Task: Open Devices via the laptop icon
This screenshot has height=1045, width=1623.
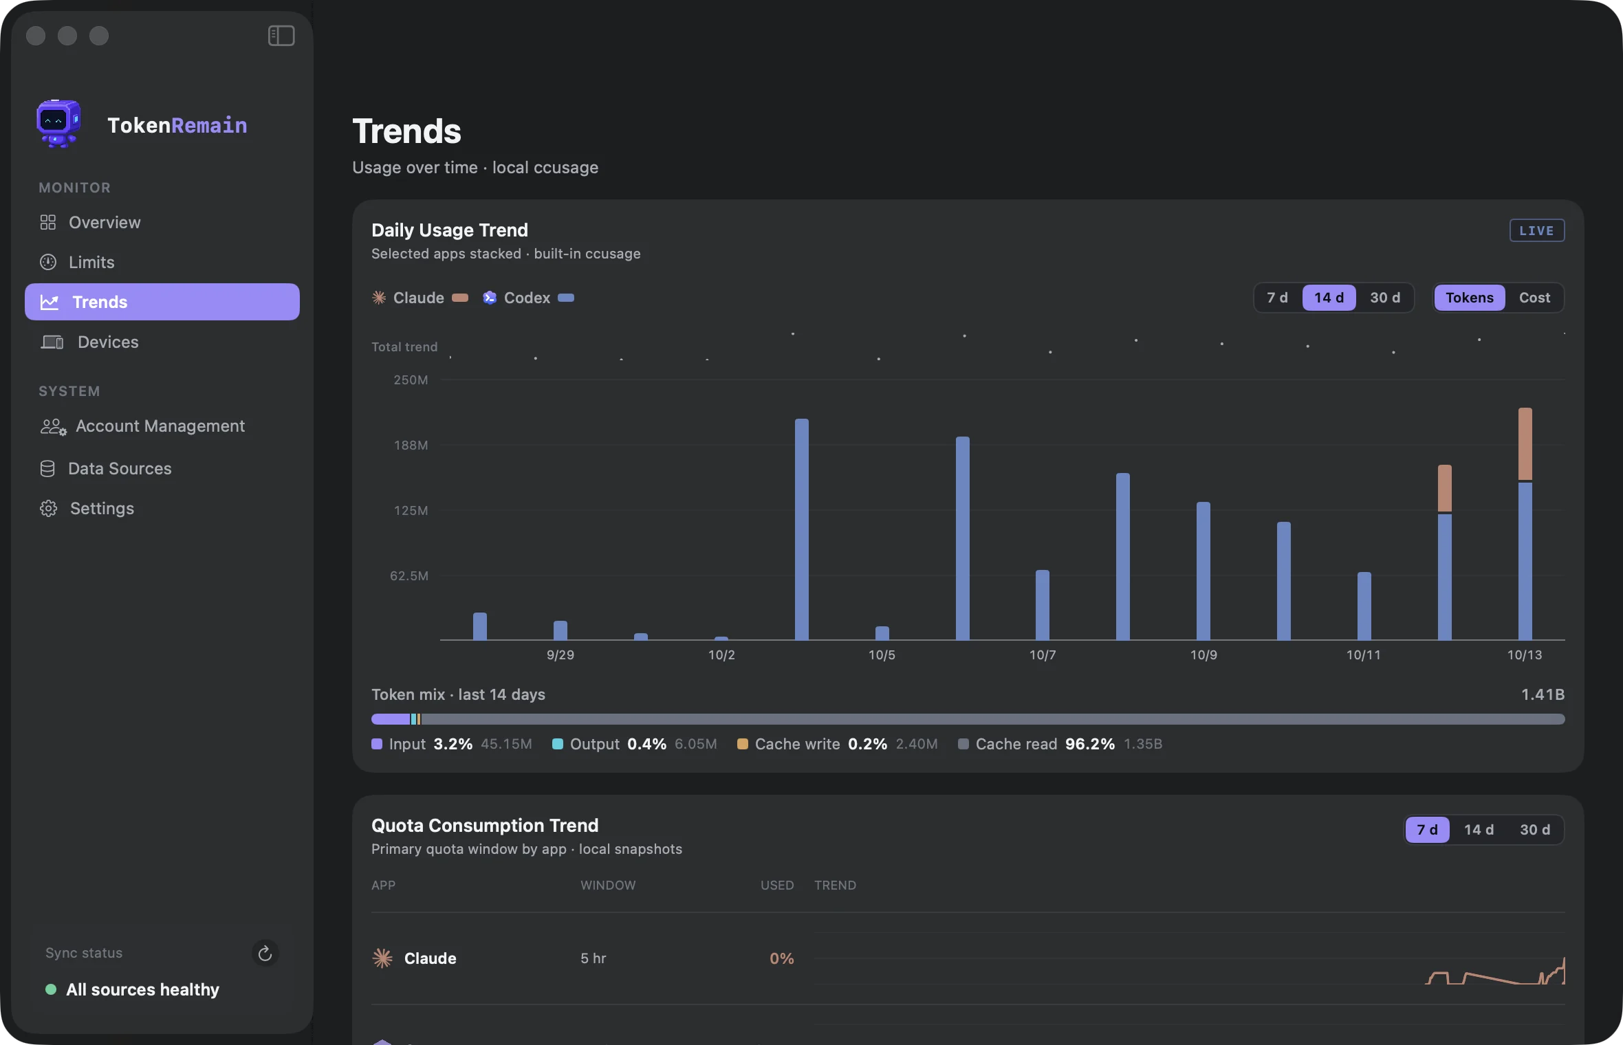Action: [52, 342]
